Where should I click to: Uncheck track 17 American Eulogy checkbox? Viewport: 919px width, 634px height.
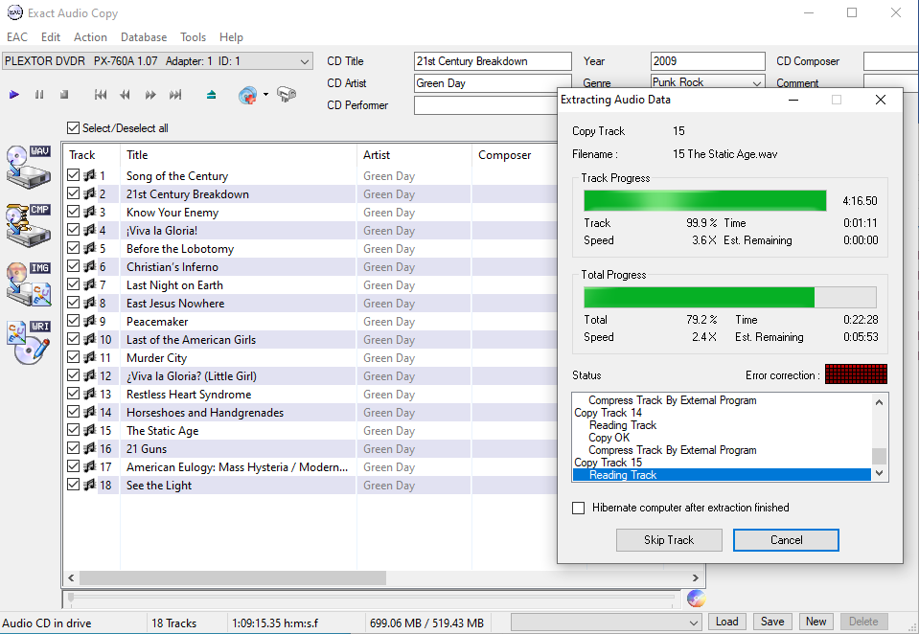[x=73, y=465]
